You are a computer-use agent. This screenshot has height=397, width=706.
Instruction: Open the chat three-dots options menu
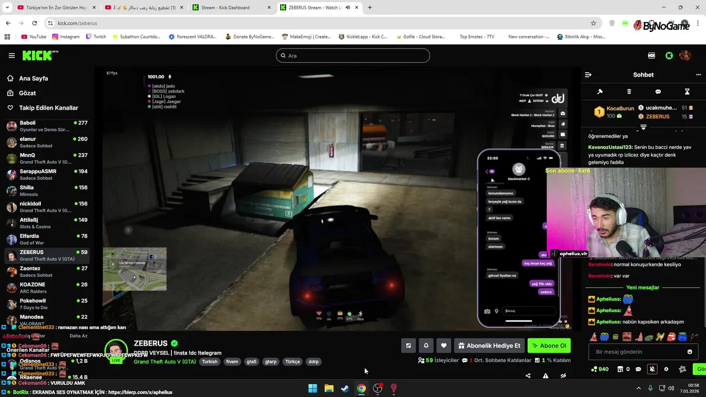click(698, 74)
